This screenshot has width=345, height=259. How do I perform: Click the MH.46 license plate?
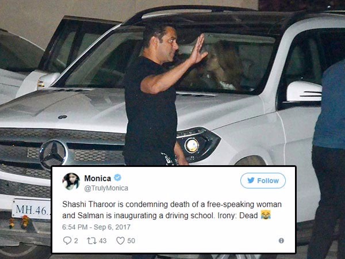click(32, 209)
